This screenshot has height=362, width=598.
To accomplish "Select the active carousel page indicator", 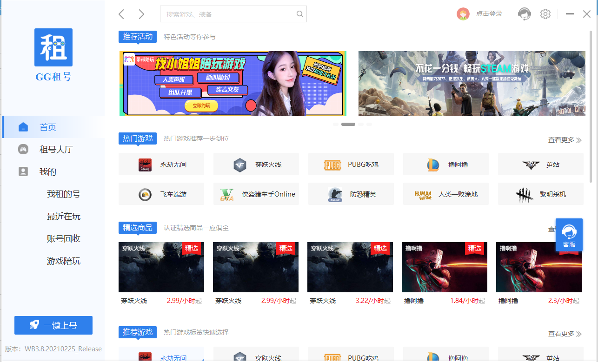I will pyautogui.click(x=348, y=125).
